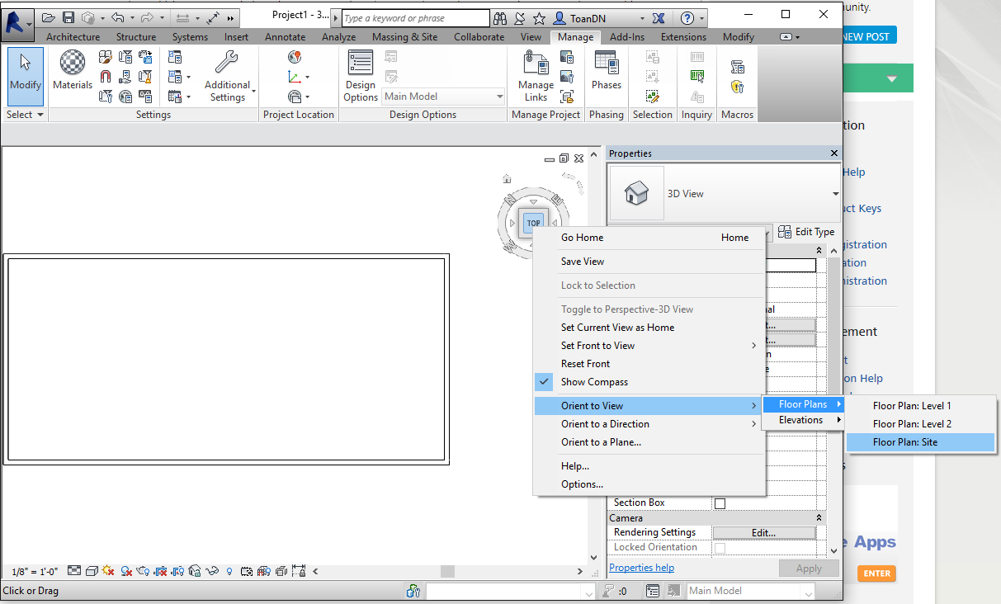Image resolution: width=1001 pixels, height=604 pixels.
Task: Open the Macro Security shield icon
Action: [738, 87]
